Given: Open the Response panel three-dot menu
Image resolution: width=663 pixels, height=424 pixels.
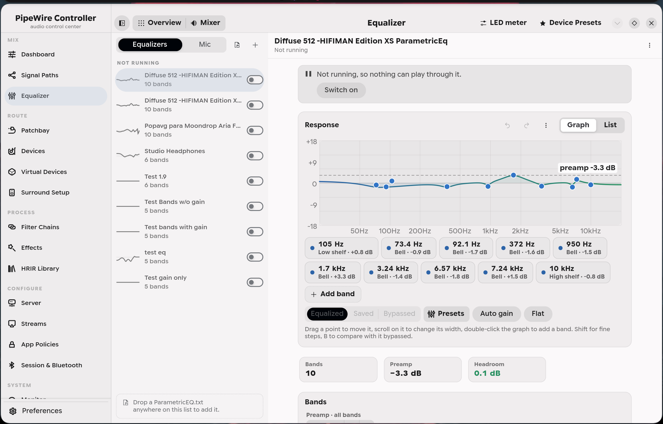Looking at the screenshot, I should (x=546, y=125).
